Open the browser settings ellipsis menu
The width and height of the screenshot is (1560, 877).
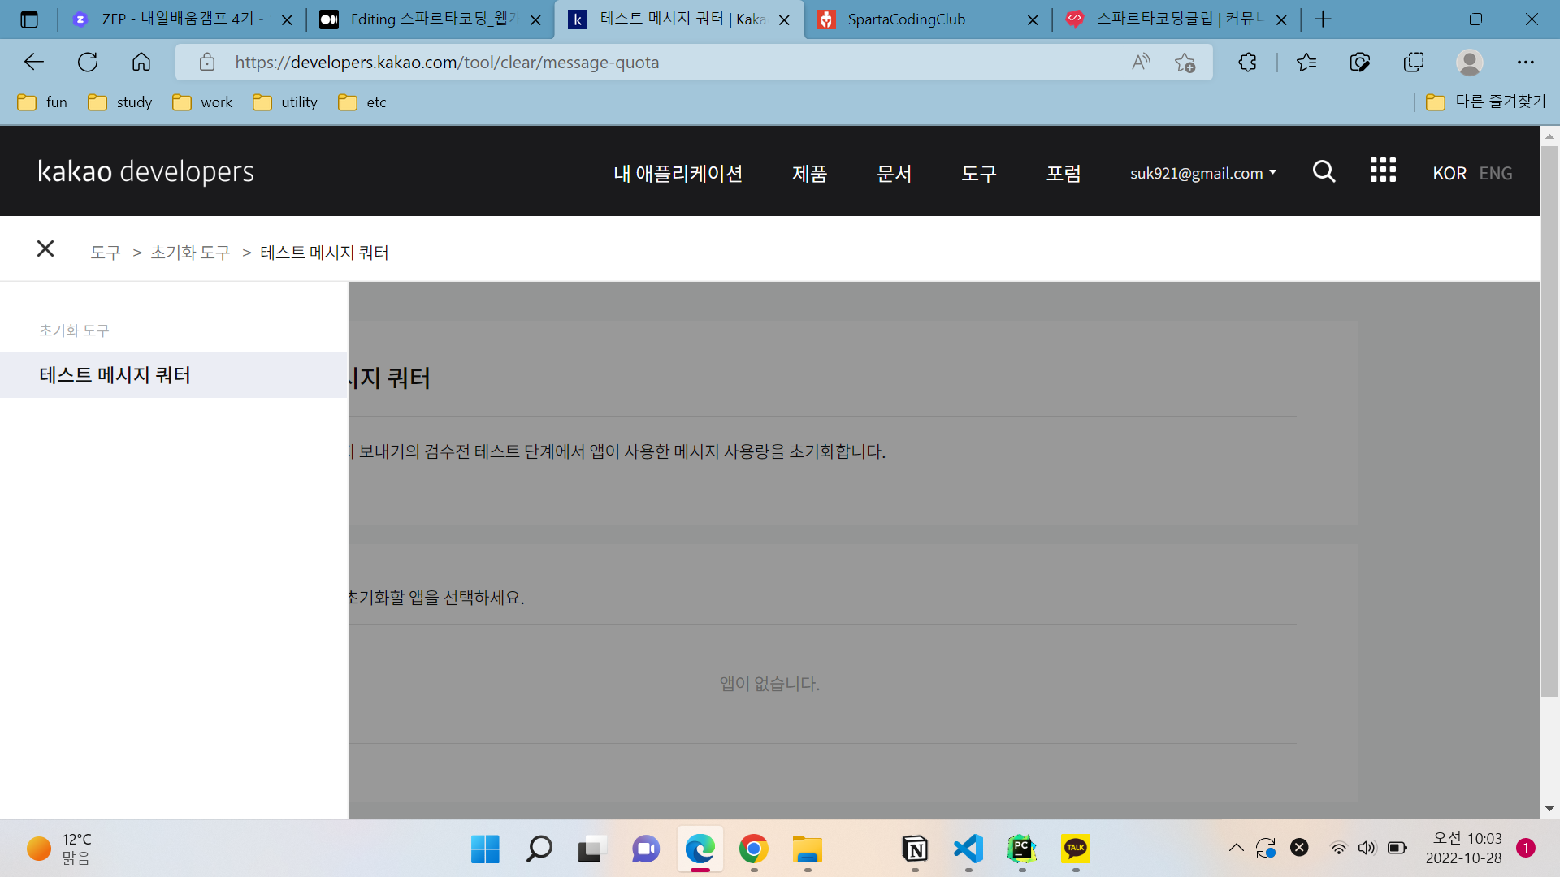[1525, 62]
